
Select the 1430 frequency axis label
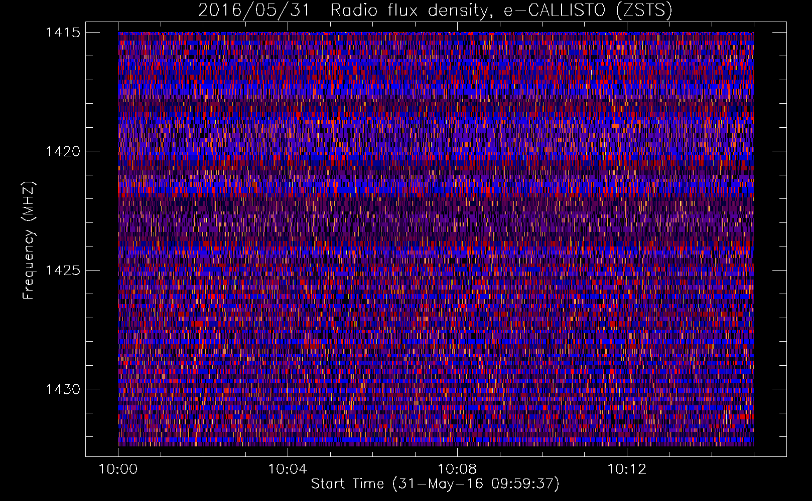63,389
